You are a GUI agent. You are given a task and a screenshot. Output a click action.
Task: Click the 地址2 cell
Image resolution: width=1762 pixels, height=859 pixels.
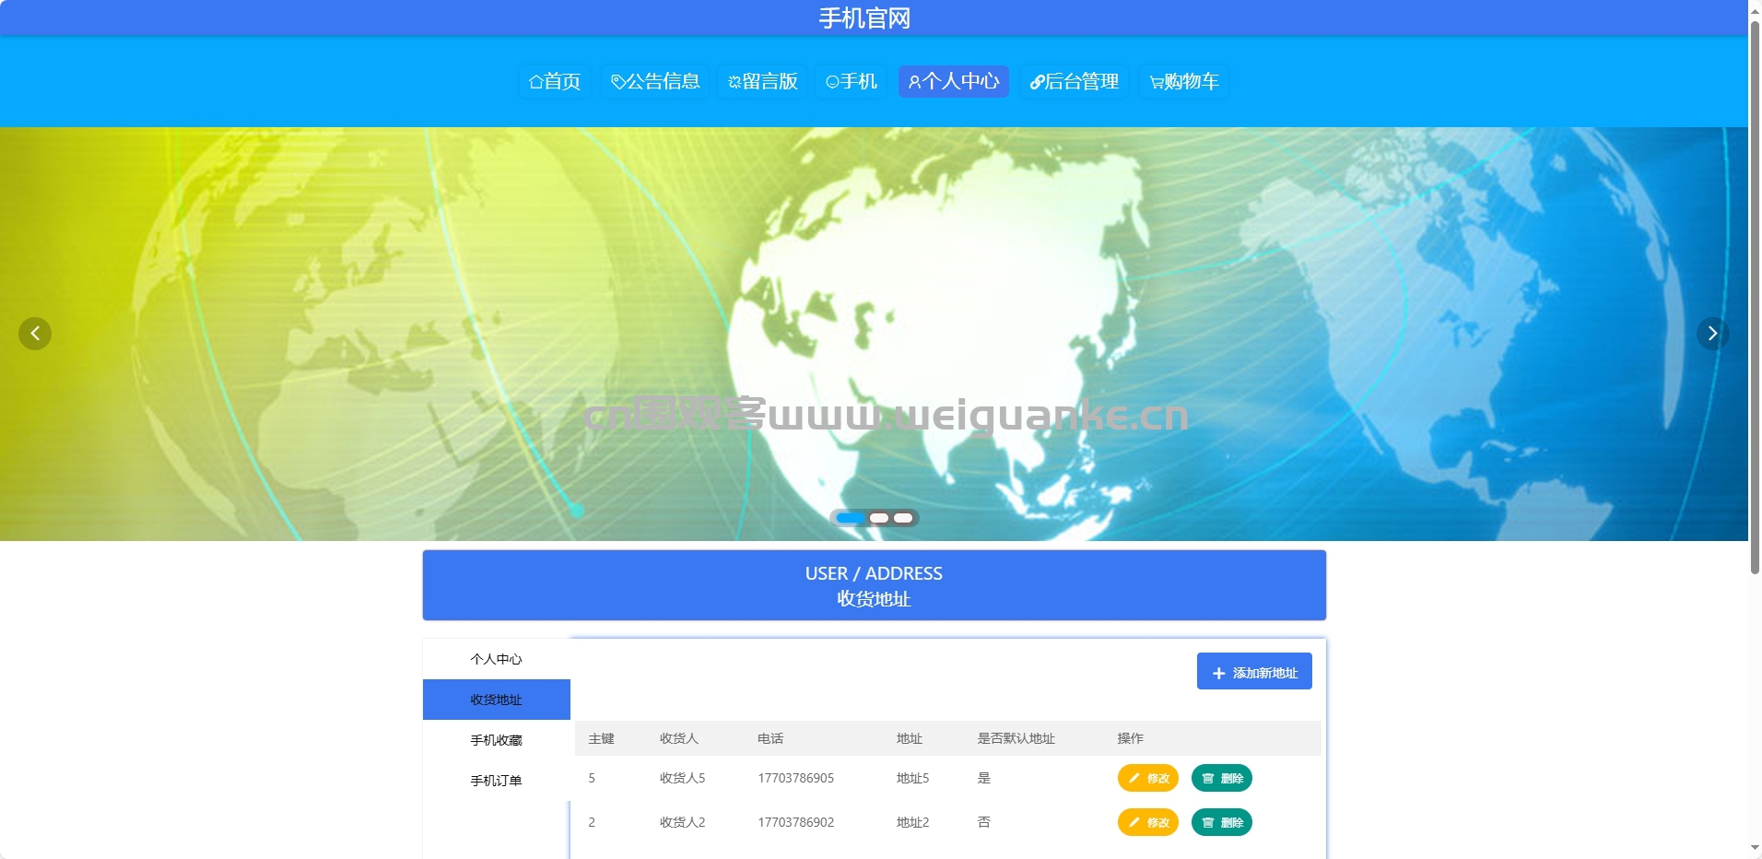coord(912,822)
